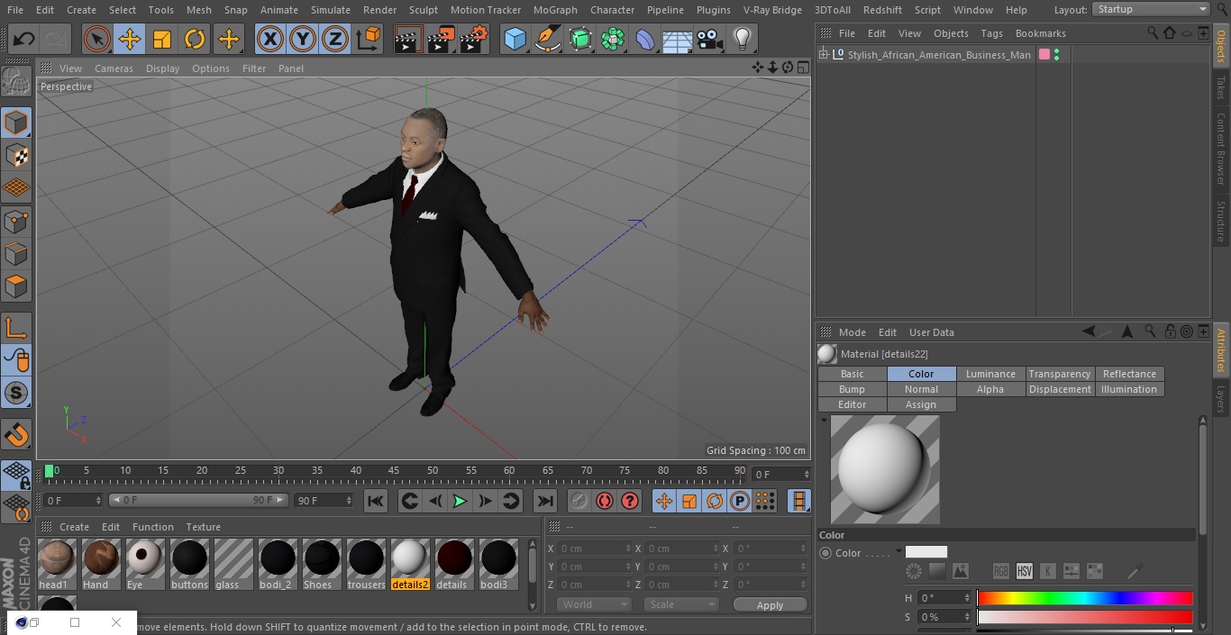1231x635 pixels.
Task: Open the Array modeling objects icon
Action: point(613,39)
